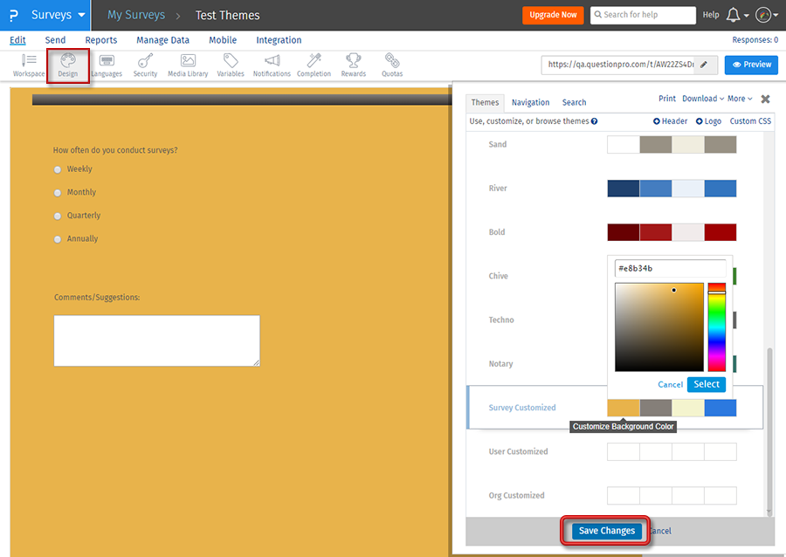The width and height of the screenshot is (786, 557).
Task: Click the Save Changes button
Action: 605,530
